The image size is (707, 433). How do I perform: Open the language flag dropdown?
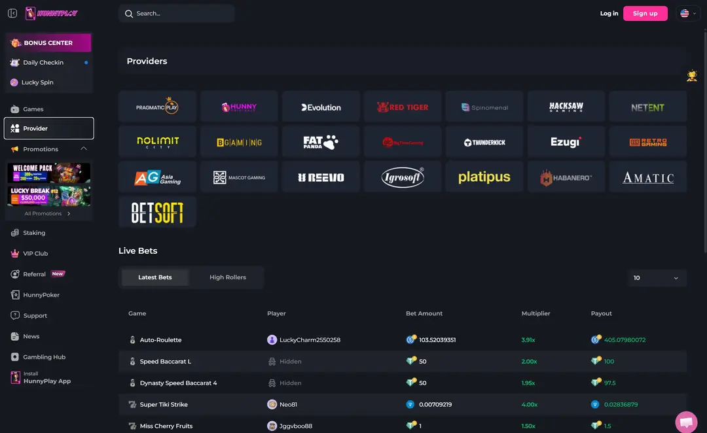[x=688, y=13]
